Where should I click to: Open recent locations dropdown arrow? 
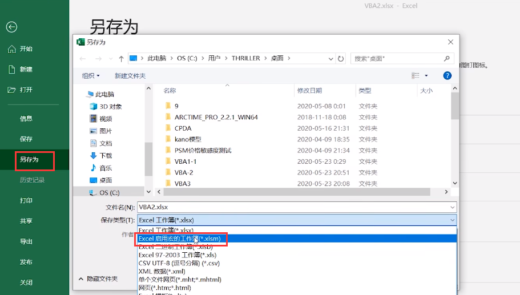[111, 59]
